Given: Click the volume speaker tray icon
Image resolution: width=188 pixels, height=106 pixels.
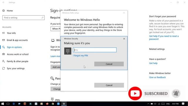Looking at the screenshot, I should click(x=155, y=104).
